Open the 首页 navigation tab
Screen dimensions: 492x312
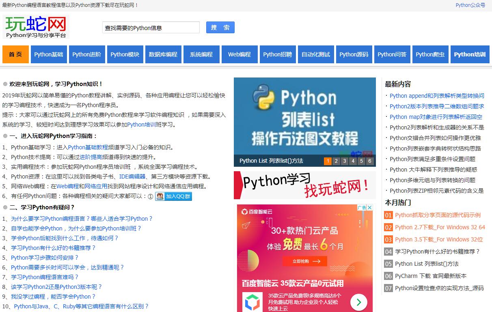tap(15, 54)
